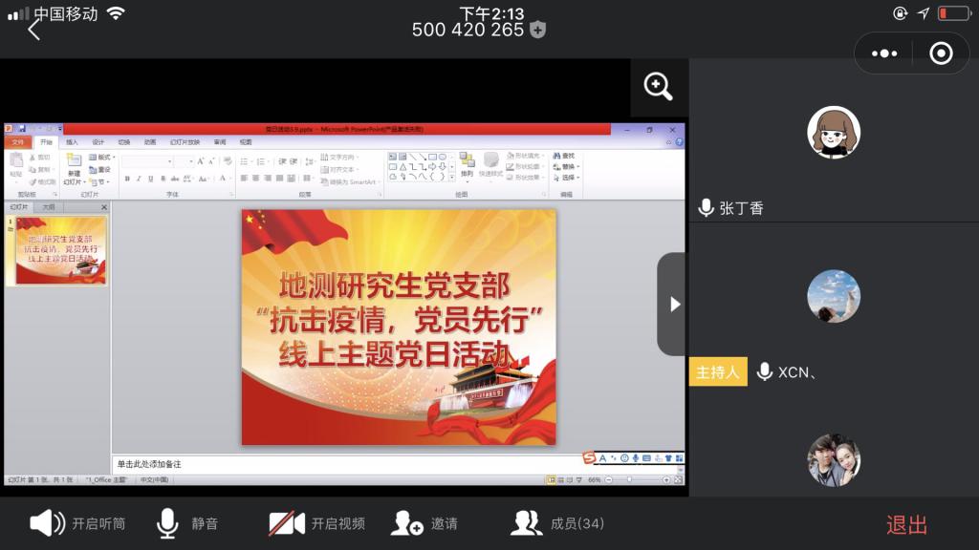This screenshot has height=550, width=979.
Task: Select 张丁香's avatar
Action: point(834,133)
